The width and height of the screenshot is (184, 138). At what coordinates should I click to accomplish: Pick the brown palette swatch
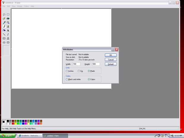pos(41,121)
